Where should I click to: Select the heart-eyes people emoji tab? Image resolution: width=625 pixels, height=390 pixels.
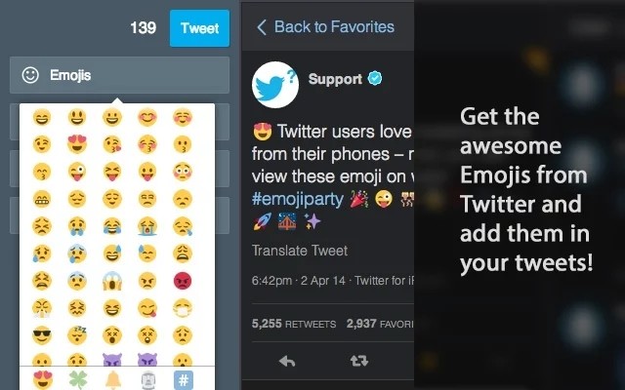(x=43, y=379)
